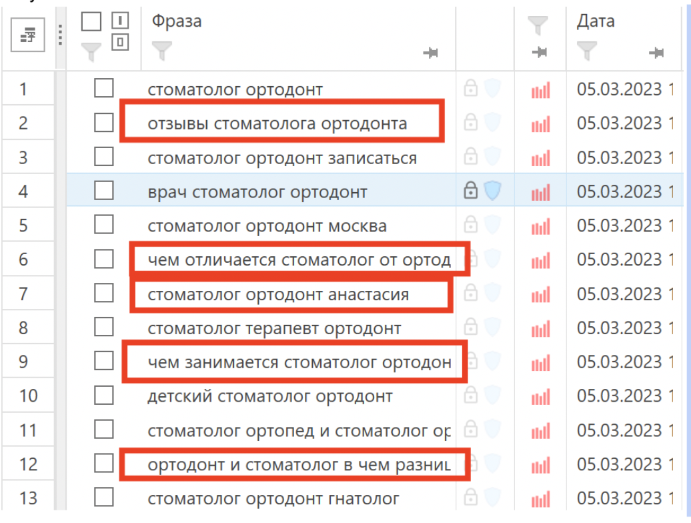Click the shield icon in row 4
Screen dimensions: 691x523
[492, 192]
